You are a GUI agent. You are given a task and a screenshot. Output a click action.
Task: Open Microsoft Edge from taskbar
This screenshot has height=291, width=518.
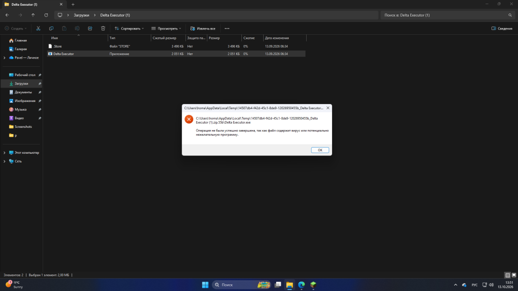301,285
